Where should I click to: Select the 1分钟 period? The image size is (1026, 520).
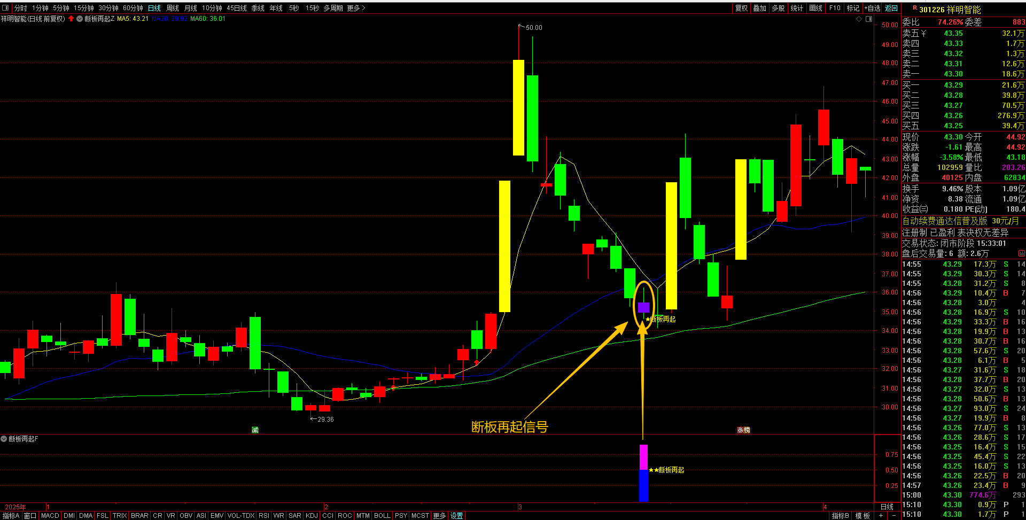(x=40, y=8)
